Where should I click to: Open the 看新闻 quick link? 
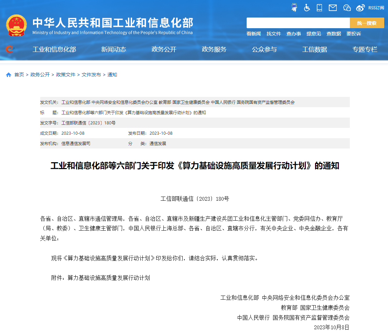pyautogui.click(x=254, y=34)
